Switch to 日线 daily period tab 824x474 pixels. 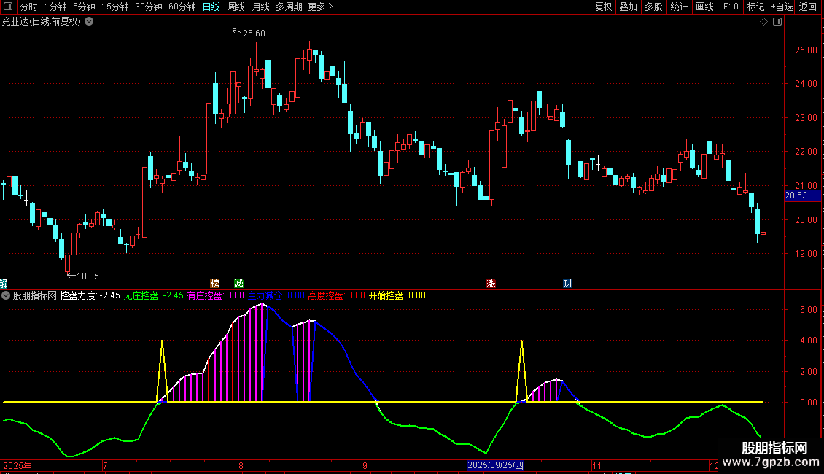click(x=211, y=7)
